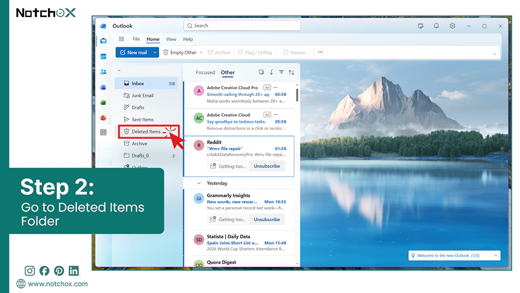
Task: Open the Quora Digest email
Action: 239,262
